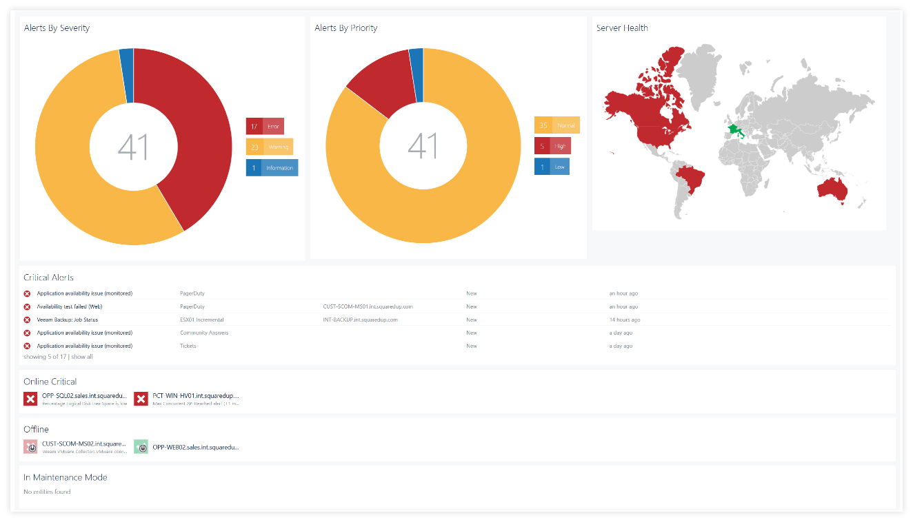Screen dimensions: 913x522
Task: Select the High priority legend item
Action: (x=552, y=146)
